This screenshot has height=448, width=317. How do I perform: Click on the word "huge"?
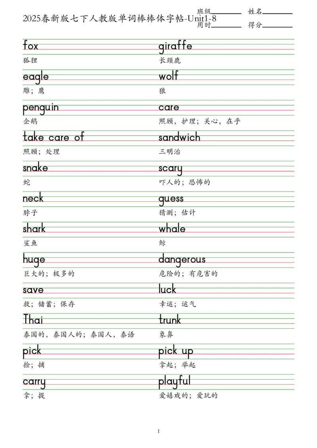pos(34,260)
